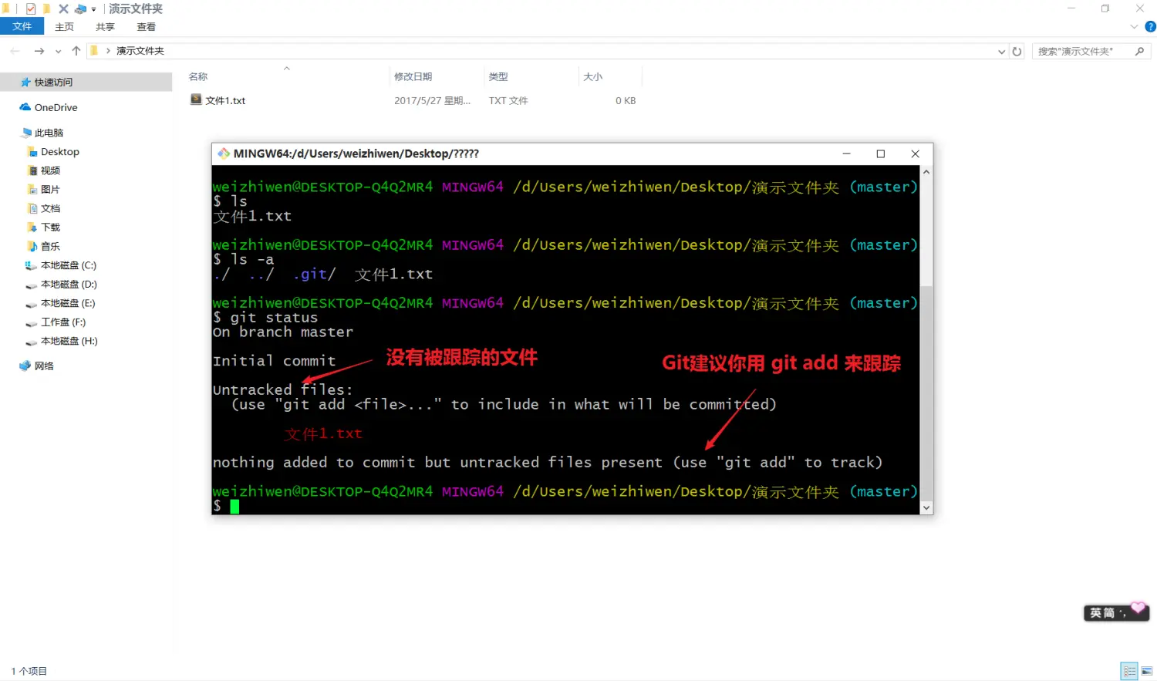Close the MINGW64 terminal window

coord(915,153)
